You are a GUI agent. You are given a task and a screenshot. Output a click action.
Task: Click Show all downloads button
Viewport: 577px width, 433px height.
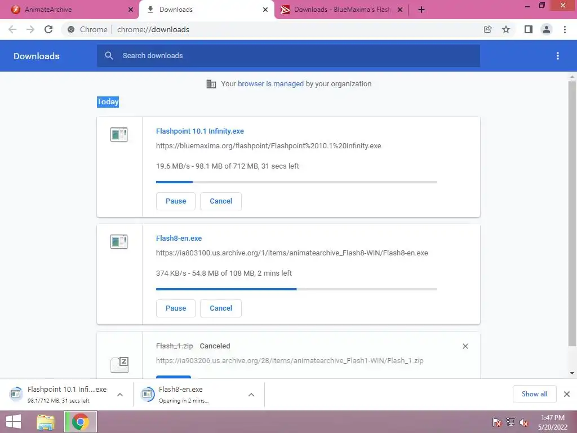(x=534, y=394)
